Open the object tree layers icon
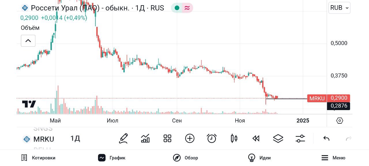The image size is (369, 166). (x=278, y=139)
